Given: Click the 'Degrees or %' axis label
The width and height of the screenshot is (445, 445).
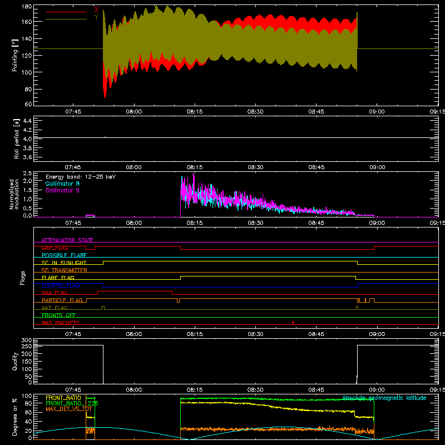Looking at the screenshot, I should [15, 417].
